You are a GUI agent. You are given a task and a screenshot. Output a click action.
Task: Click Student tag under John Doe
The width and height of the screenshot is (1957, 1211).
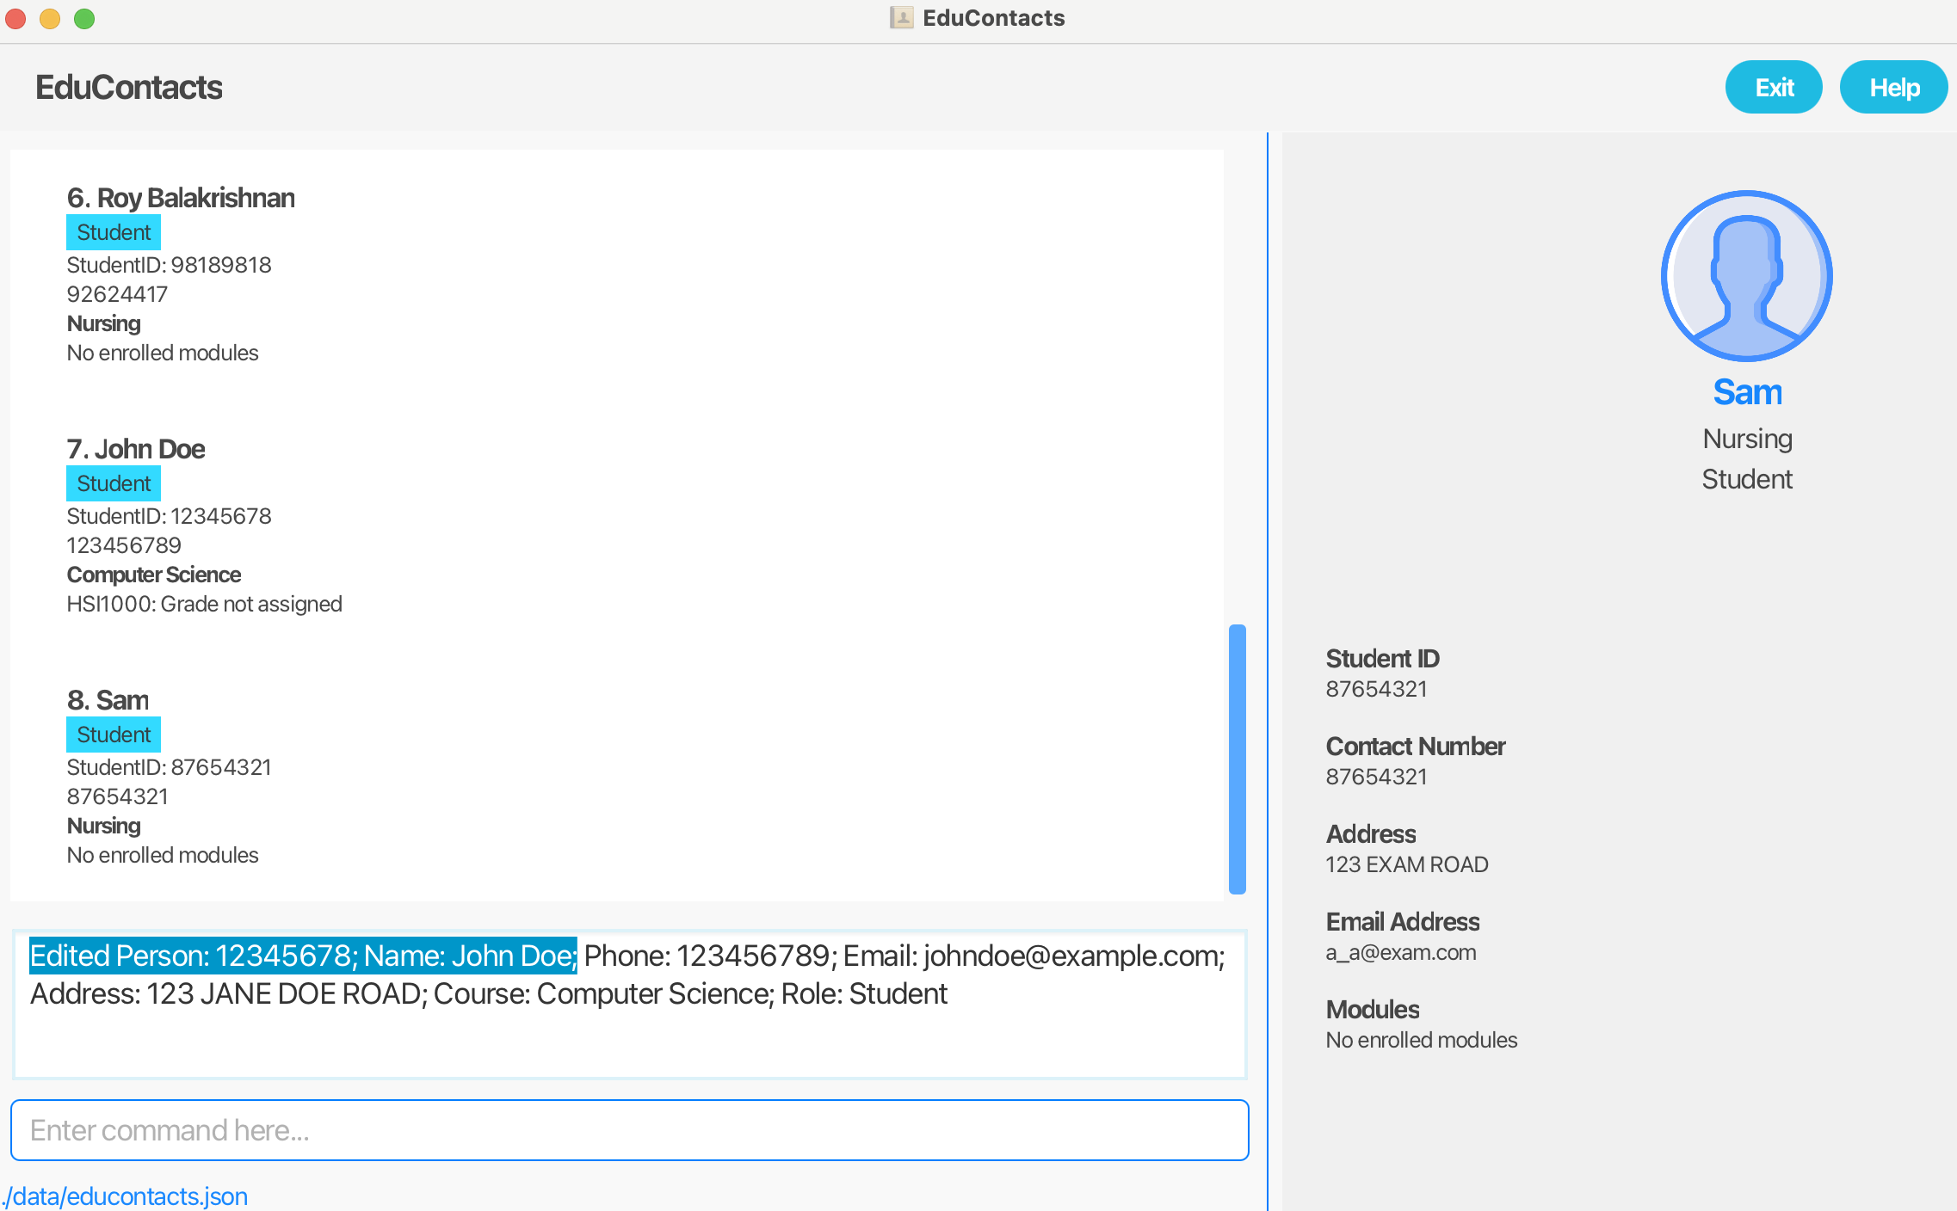(x=114, y=483)
